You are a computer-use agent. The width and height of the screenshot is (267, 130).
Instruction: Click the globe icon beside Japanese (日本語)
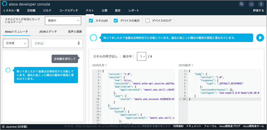[x=4, y=127]
